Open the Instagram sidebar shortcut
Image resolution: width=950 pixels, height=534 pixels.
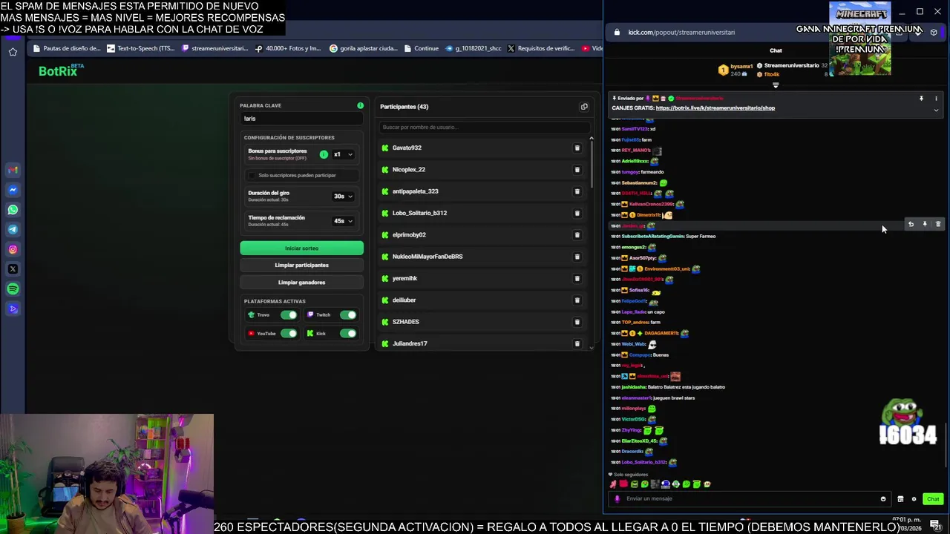(13, 249)
